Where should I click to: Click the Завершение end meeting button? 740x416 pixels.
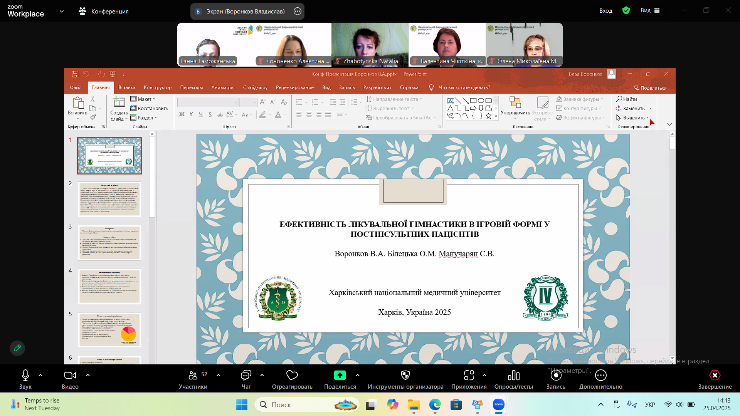point(715,379)
